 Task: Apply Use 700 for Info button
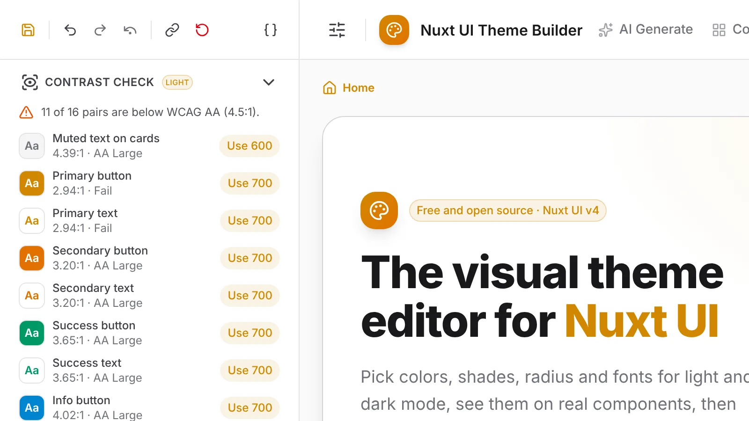click(x=250, y=408)
